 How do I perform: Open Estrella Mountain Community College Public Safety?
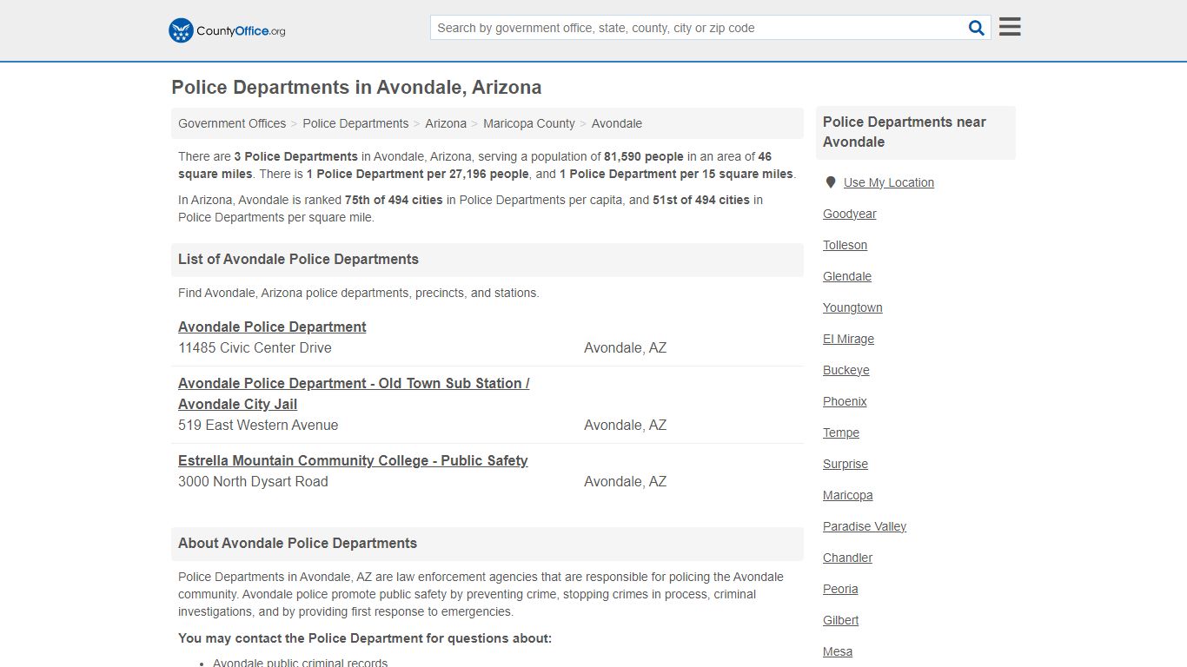(353, 460)
